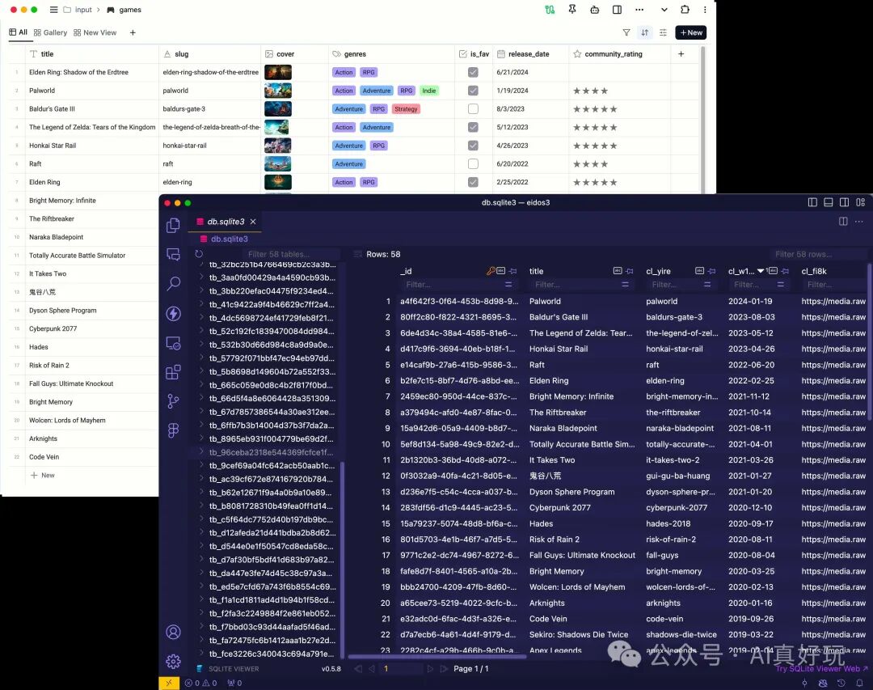
Task: Click the Filter 58 rows input
Action: (820, 254)
